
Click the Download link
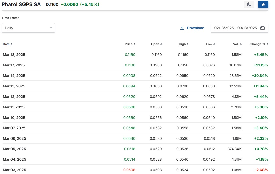196,28
